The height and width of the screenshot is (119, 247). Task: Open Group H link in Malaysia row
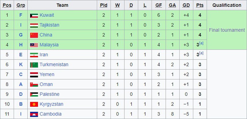pos(21,45)
